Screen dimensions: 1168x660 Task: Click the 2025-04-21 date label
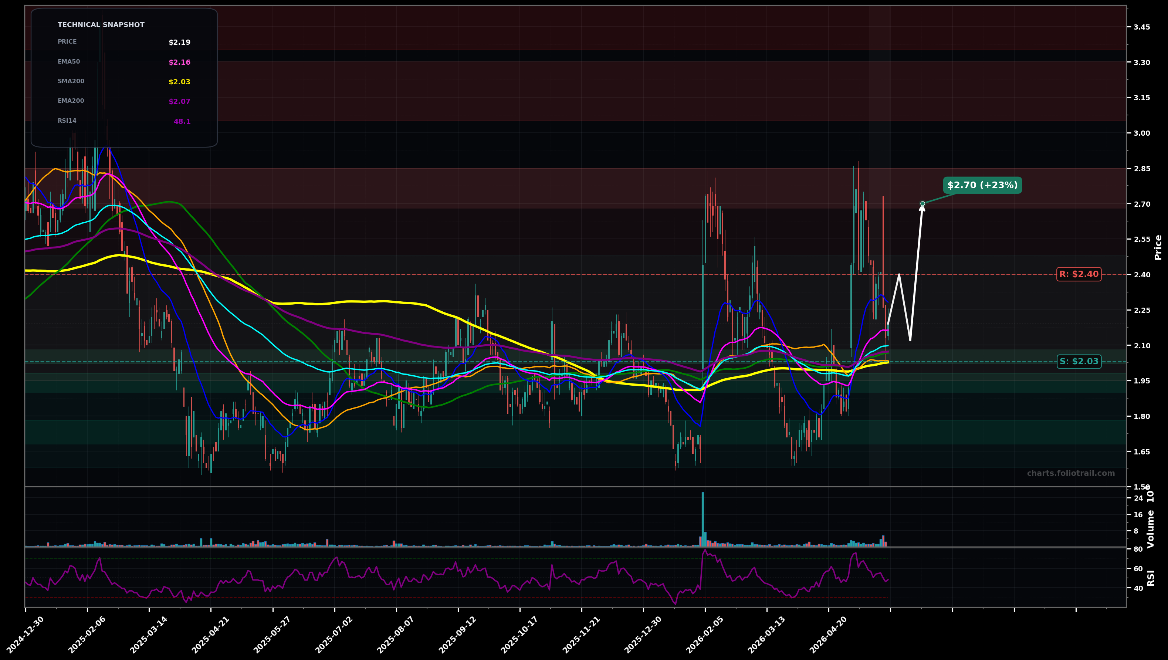point(210,634)
